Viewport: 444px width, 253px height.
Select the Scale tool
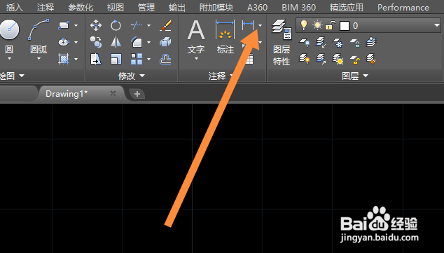116,59
